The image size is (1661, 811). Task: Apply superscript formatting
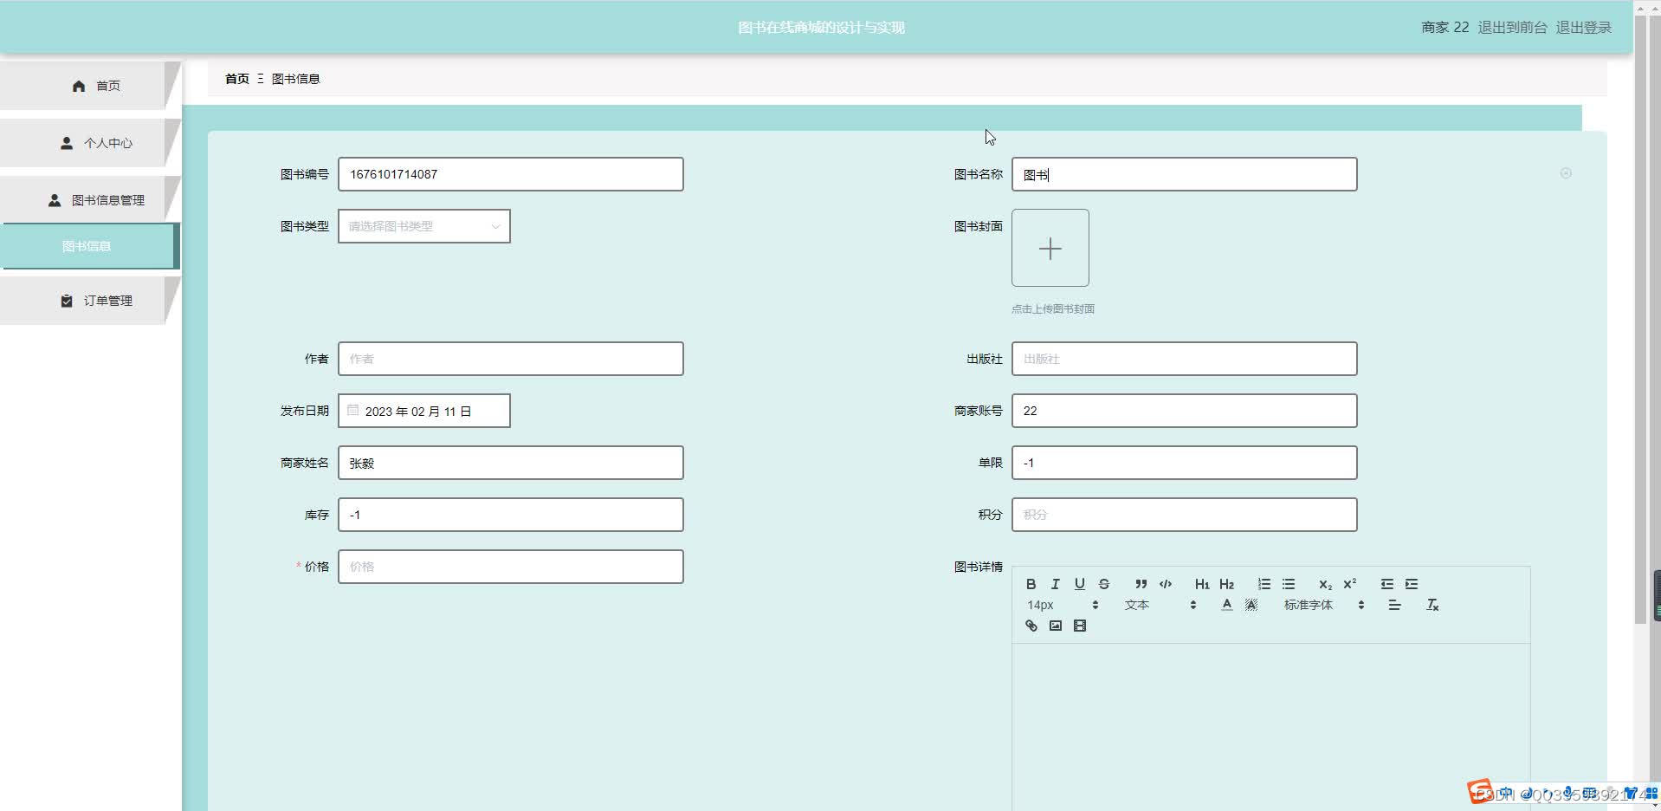coord(1349,584)
